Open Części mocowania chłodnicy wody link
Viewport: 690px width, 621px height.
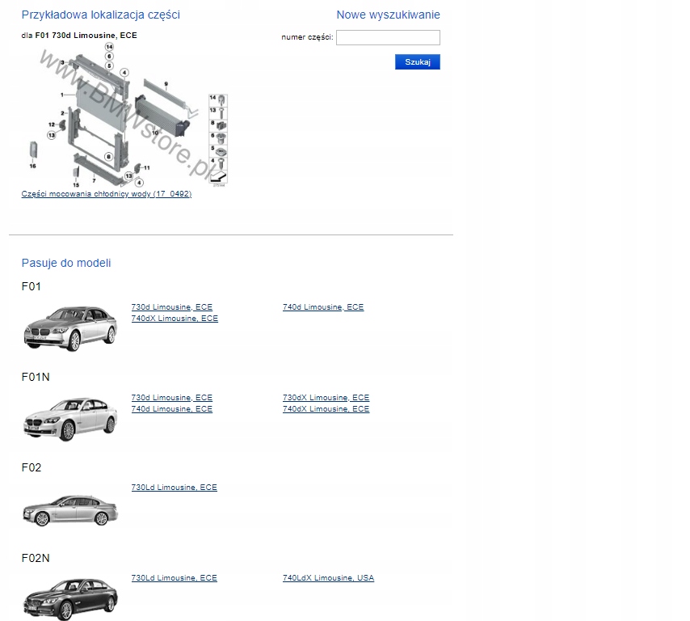coord(106,193)
